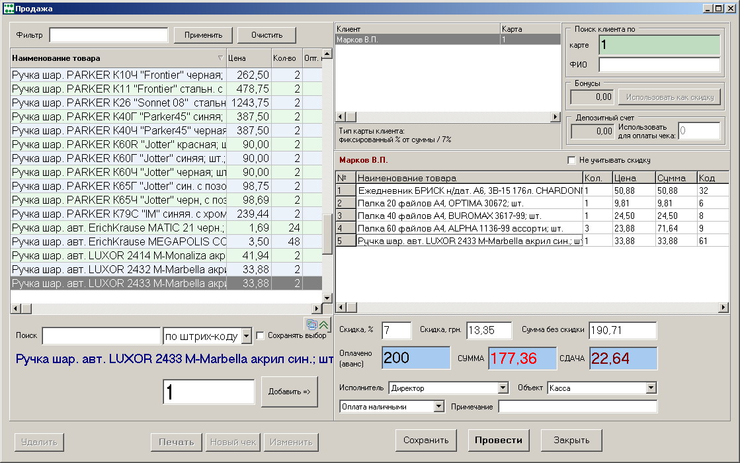740x463 pixels.
Task: Click the receipt table scroll-right arrow
Action: (x=723, y=308)
